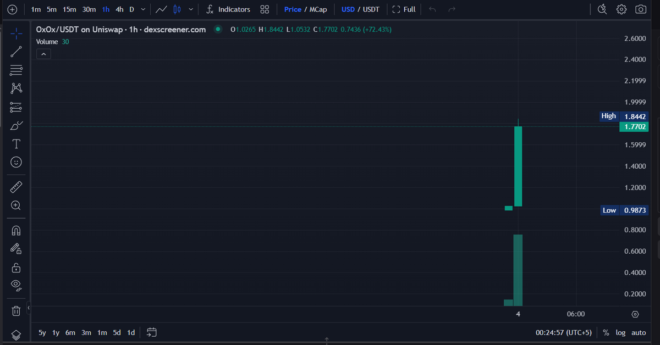This screenshot has height=345, width=660.
Task: Click the Volume indicator legend label
Action: pos(47,42)
